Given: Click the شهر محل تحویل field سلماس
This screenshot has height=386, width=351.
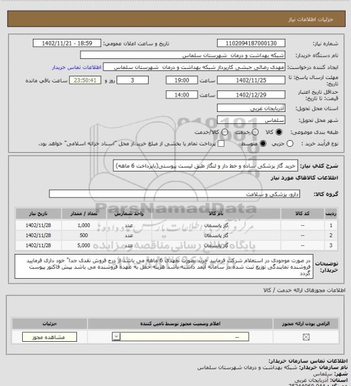Looking at the screenshot, I should pyautogui.click(x=251, y=120).
